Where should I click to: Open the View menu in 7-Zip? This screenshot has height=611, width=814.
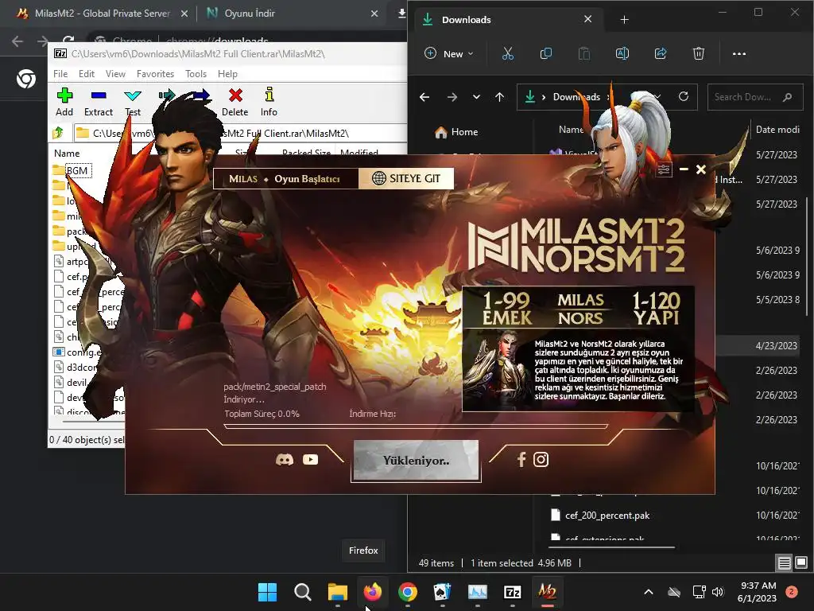click(x=115, y=74)
